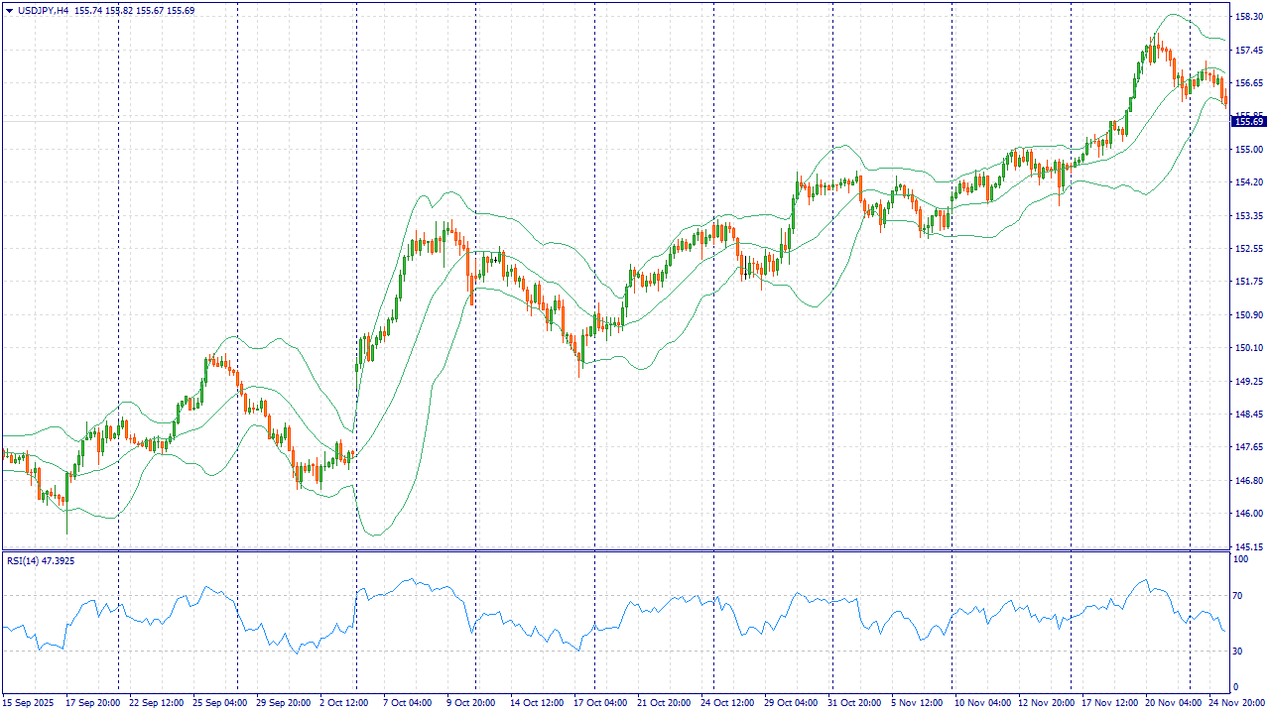Click the 150.10 level on price scale
This screenshot has width=1270, height=714.
click(1248, 348)
